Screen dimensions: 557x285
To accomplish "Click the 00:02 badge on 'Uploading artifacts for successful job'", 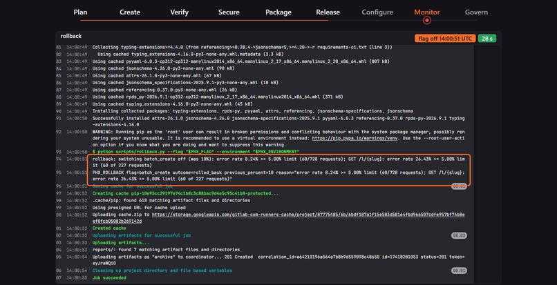I will pos(459,235).
